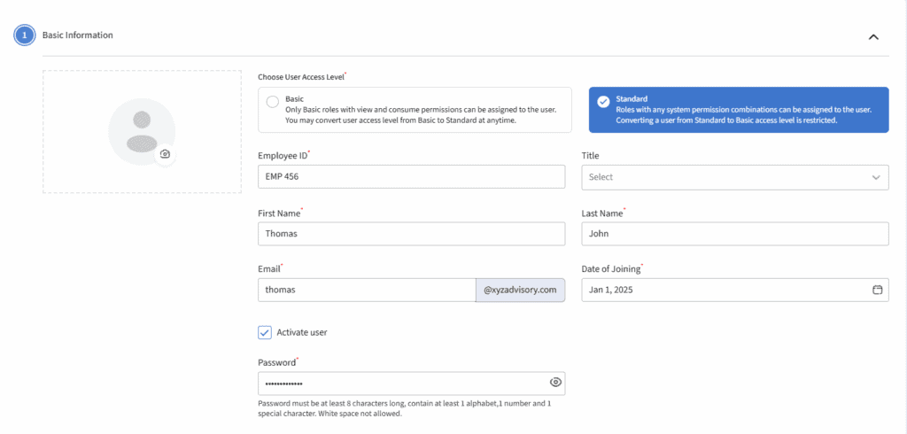This screenshot has height=434, width=907.
Task: Click the Email input field
Action: (367, 290)
